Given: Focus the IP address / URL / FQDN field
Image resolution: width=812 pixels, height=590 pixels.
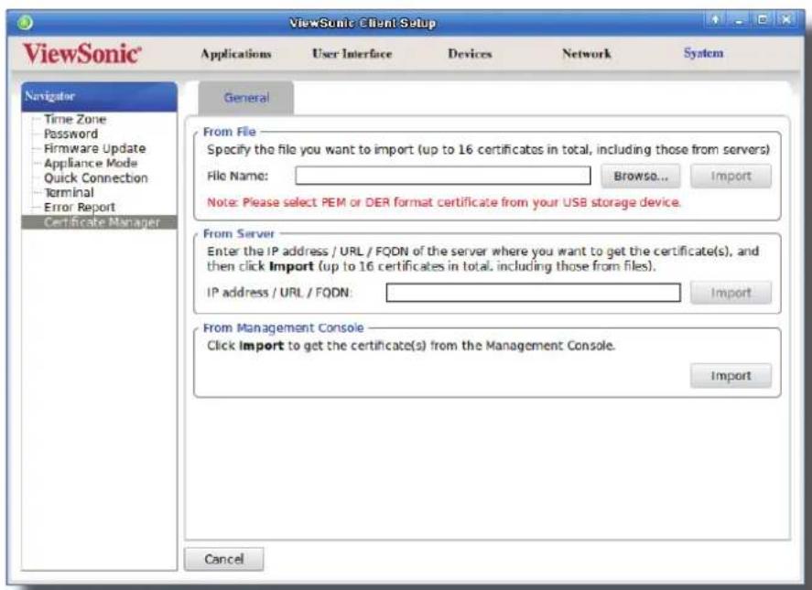Looking at the screenshot, I should tap(534, 293).
